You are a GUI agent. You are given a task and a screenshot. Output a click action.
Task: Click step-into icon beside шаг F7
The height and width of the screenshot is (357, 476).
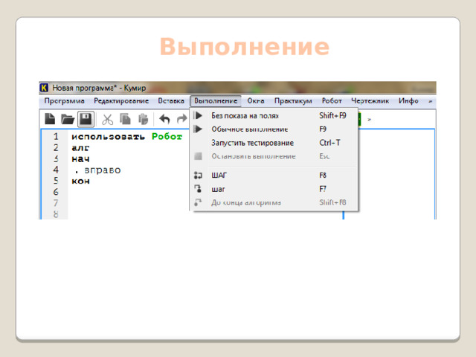point(198,189)
